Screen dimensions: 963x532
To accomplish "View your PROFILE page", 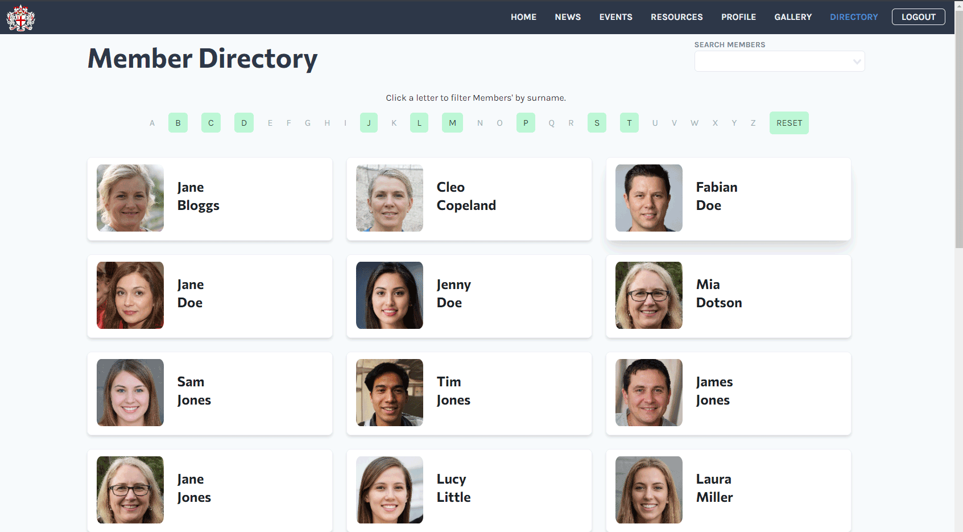I will [x=738, y=17].
